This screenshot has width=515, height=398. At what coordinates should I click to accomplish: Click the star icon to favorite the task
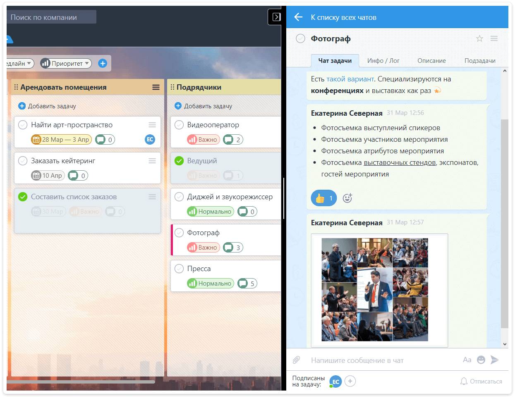click(x=479, y=38)
